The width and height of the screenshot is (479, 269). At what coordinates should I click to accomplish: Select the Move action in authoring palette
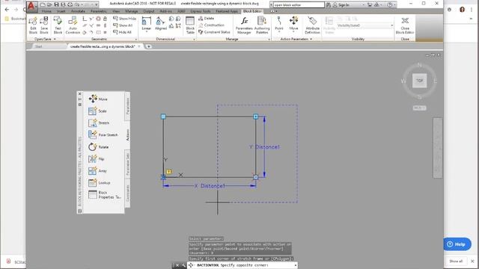pyautogui.click(x=98, y=99)
